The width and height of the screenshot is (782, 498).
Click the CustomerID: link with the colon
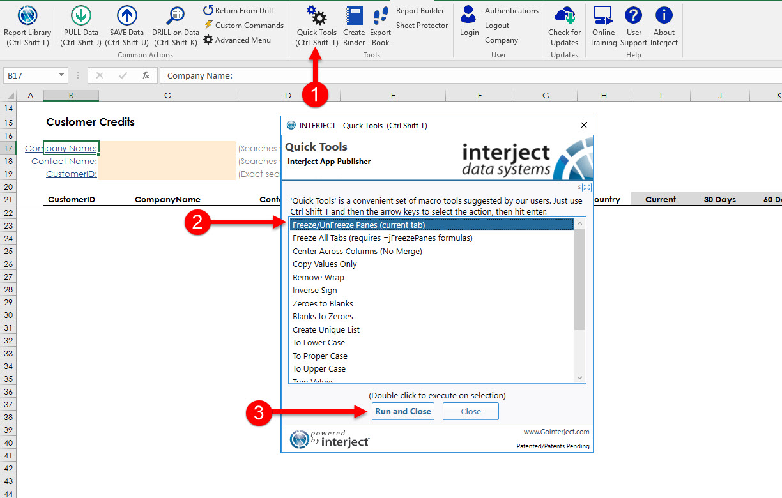point(72,174)
